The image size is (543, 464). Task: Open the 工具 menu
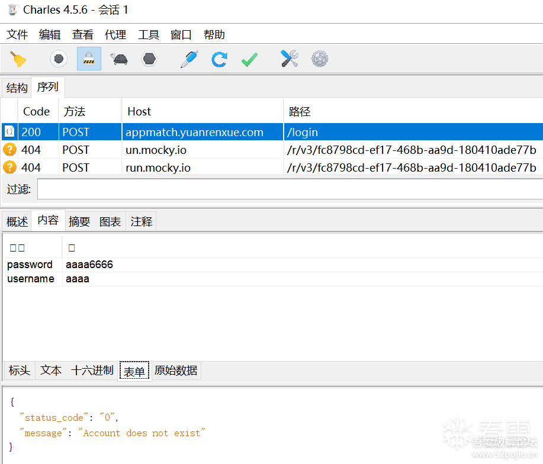pyautogui.click(x=149, y=34)
